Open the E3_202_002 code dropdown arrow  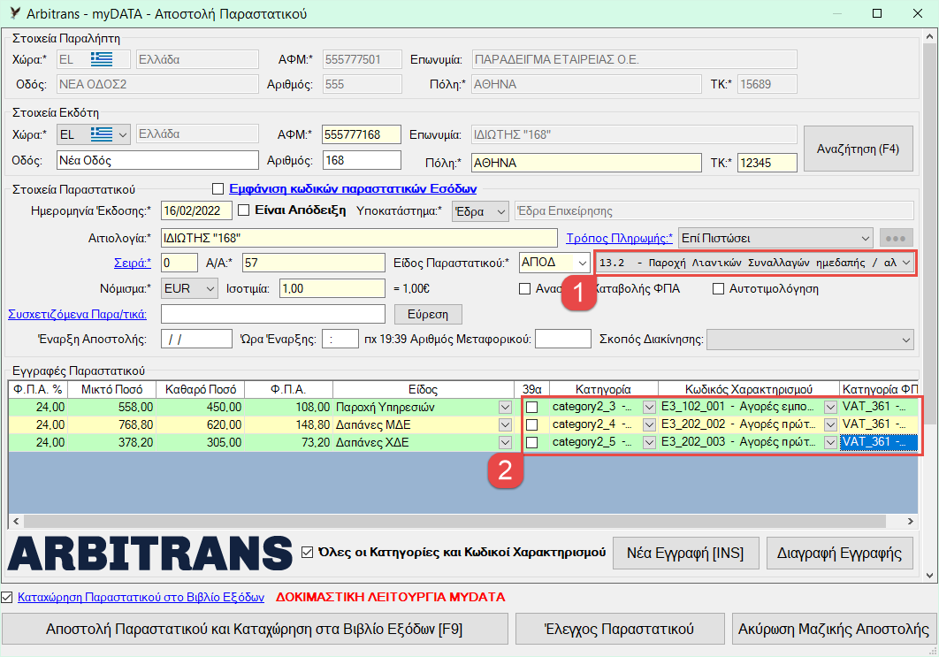pos(830,424)
